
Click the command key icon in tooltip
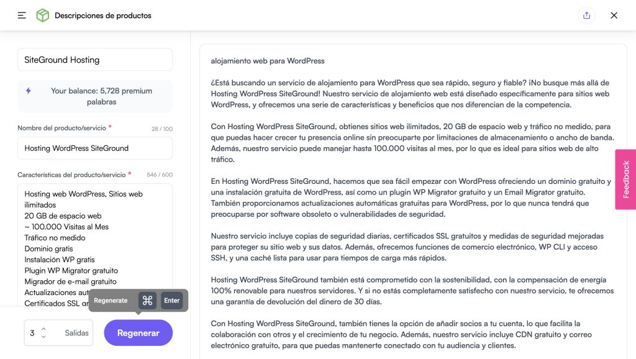147,301
